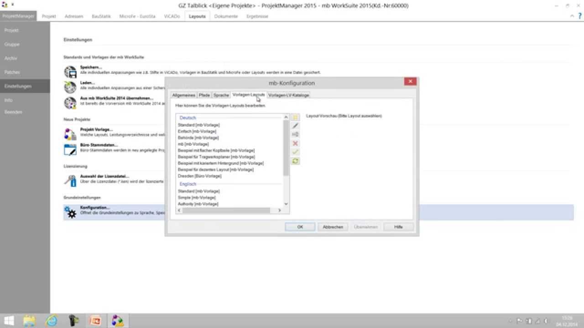Click horizontal scrollbar right arrow in list
The height and width of the screenshot is (328, 584).
280,210
